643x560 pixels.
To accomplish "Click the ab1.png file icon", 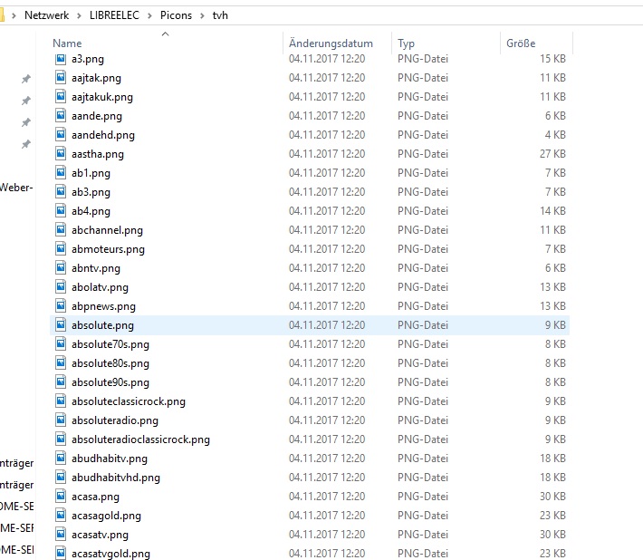I will [61, 173].
